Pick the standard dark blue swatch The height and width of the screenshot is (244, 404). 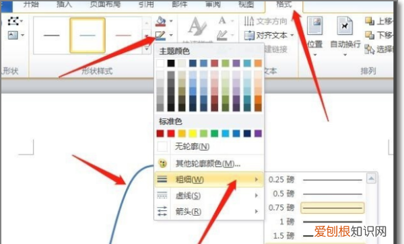coord(247,134)
